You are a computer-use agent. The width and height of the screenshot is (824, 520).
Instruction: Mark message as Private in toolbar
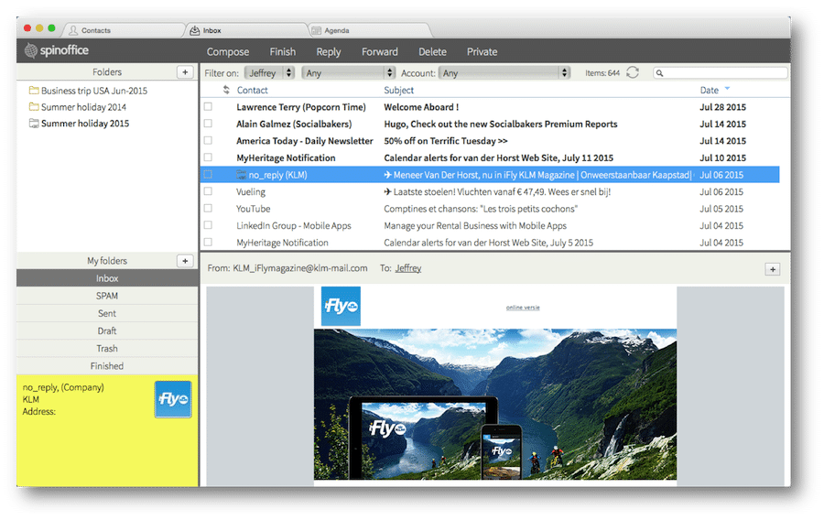(482, 51)
